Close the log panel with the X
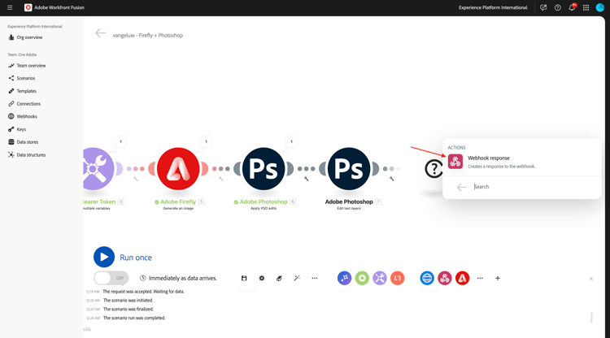The height and width of the screenshot is (338, 610). (591, 279)
